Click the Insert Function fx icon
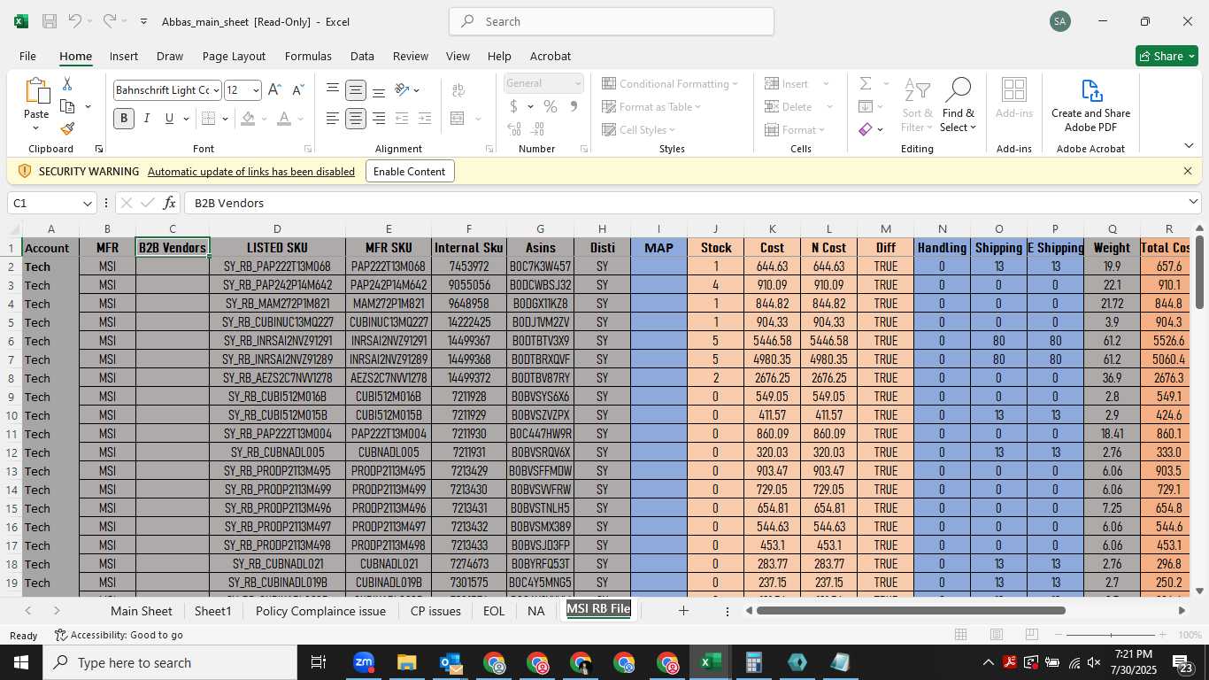This screenshot has width=1209, height=680. [170, 203]
